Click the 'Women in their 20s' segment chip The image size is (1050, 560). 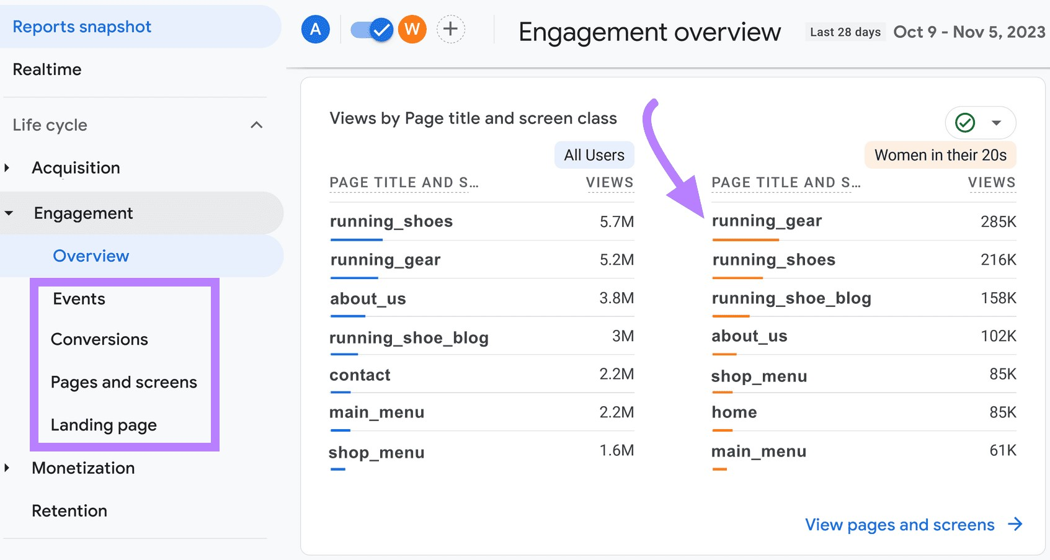(939, 155)
